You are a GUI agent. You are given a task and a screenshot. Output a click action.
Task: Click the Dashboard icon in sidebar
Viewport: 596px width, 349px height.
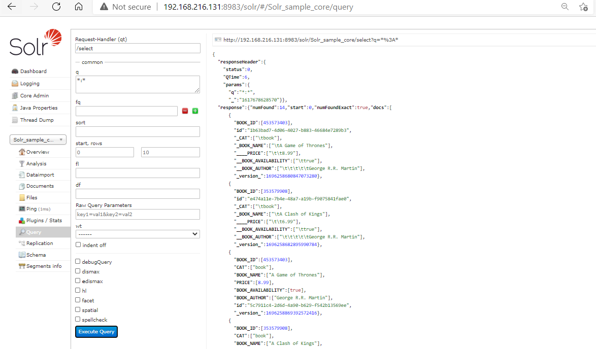(x=15, y=71)
